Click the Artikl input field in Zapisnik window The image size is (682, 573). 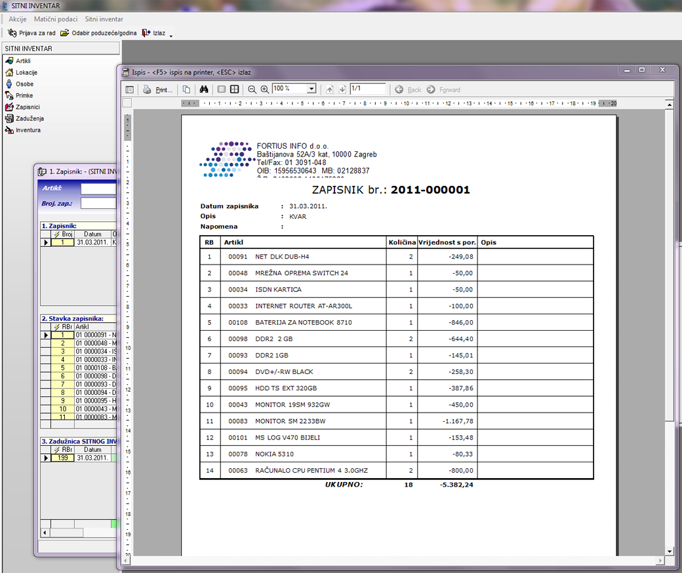[x=99, y=189]
